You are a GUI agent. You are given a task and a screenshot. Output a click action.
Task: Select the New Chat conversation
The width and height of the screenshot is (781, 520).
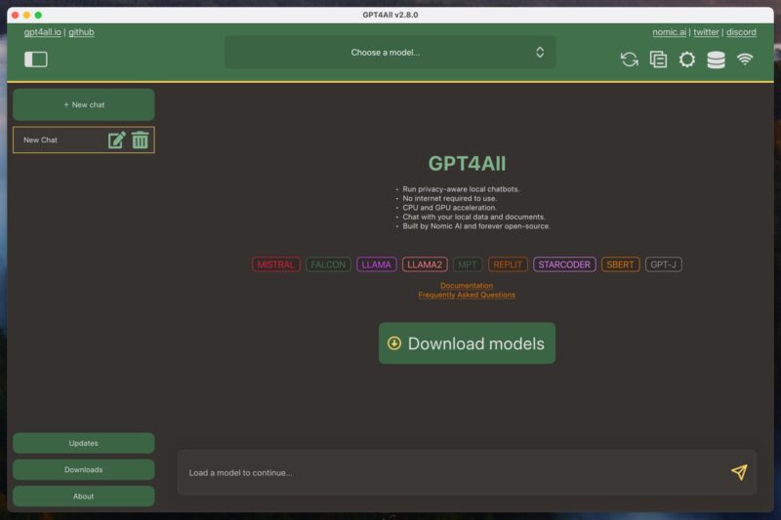pyautogui.click(x=84, y=140)
